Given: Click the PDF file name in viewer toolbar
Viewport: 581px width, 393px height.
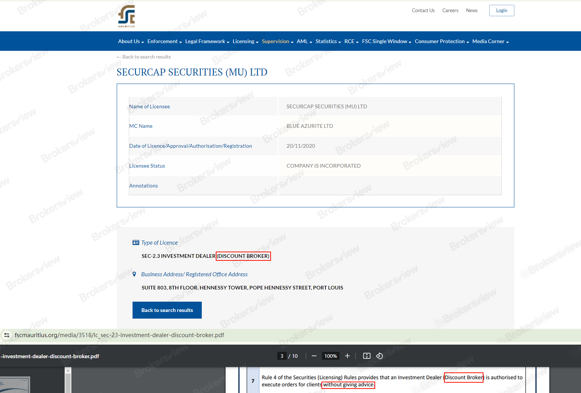Looking at the screenshot, I should (x=50, y=356).
